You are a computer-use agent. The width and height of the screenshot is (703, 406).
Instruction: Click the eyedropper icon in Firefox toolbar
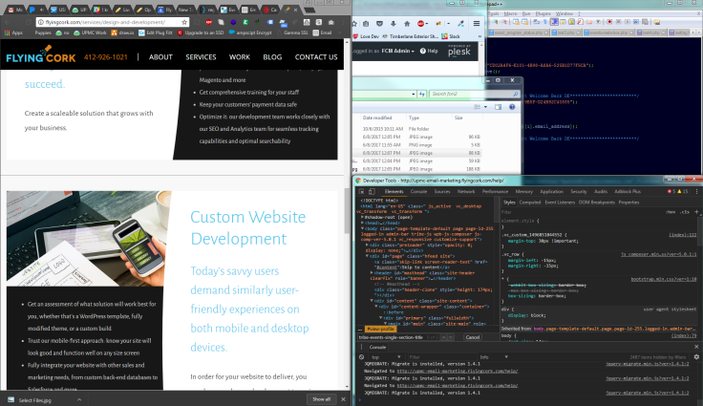[x=460, y=24]
